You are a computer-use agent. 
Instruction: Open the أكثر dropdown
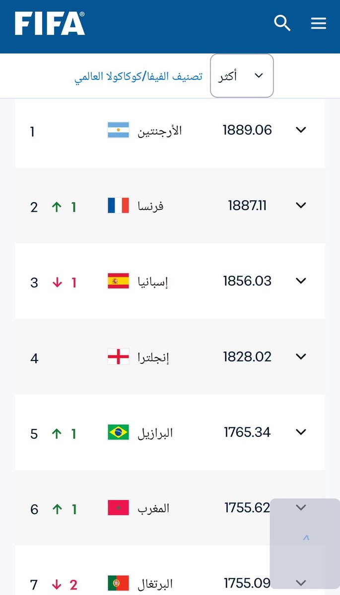coord(242,76)
